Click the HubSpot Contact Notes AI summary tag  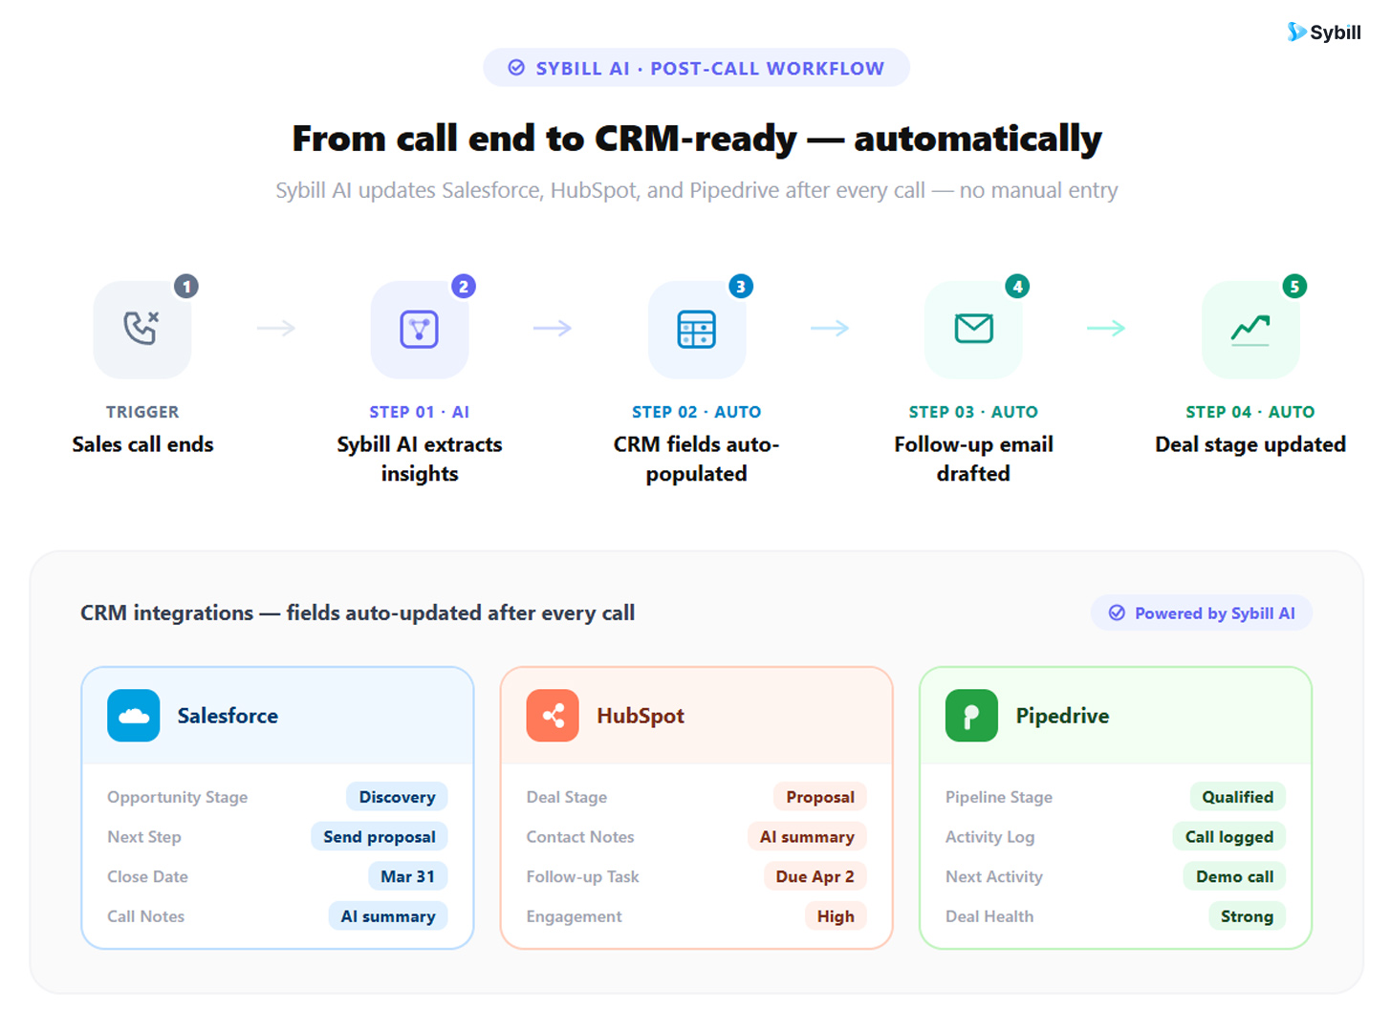coord(807,837)
